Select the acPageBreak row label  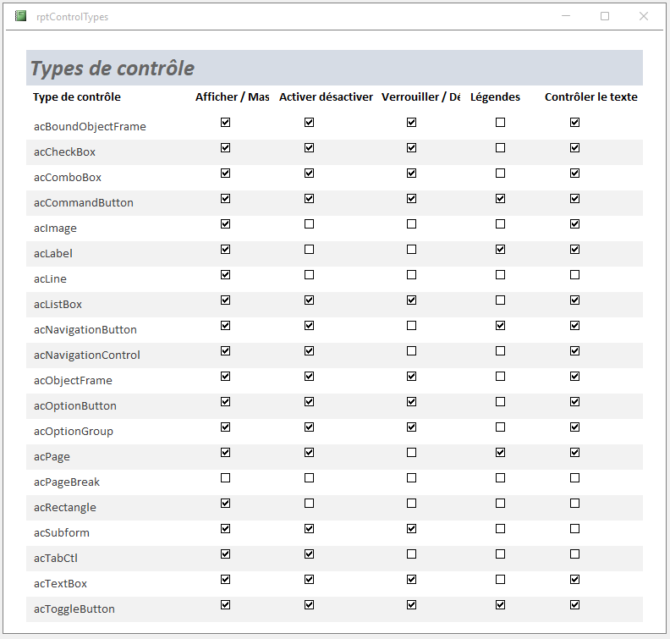(x=67, y=482)
